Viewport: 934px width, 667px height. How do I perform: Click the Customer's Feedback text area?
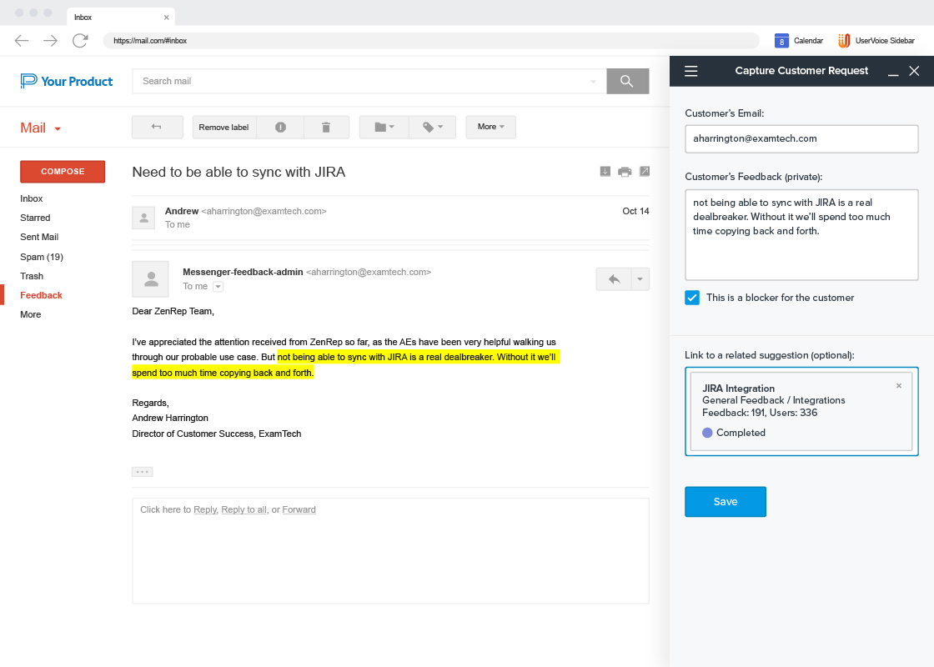click(x=801, y=234)
